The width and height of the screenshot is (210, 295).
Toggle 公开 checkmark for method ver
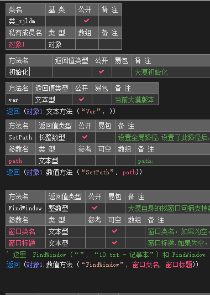point(82,99)
